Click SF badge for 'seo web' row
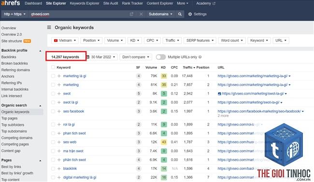Viewport: 314px width, 182px height. point(138,142)
